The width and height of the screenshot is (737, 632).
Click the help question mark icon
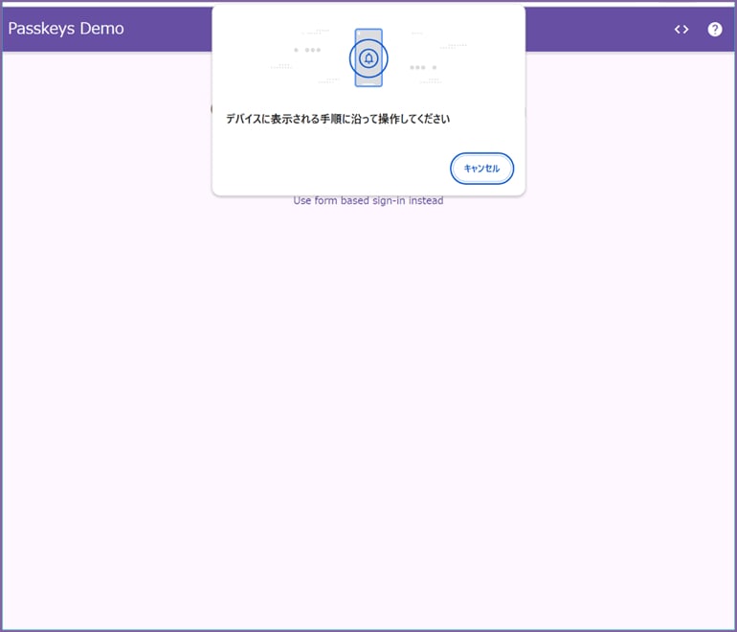click(715, 29)
